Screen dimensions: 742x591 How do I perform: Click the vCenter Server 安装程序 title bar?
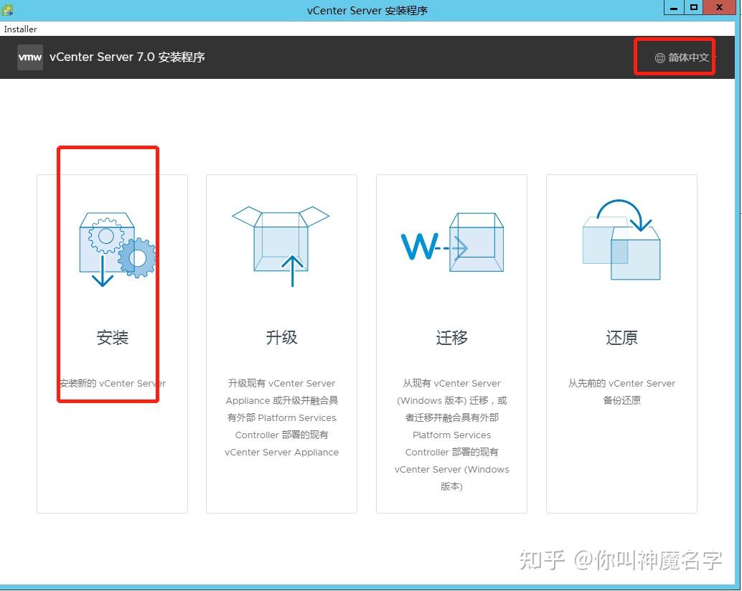367,10
